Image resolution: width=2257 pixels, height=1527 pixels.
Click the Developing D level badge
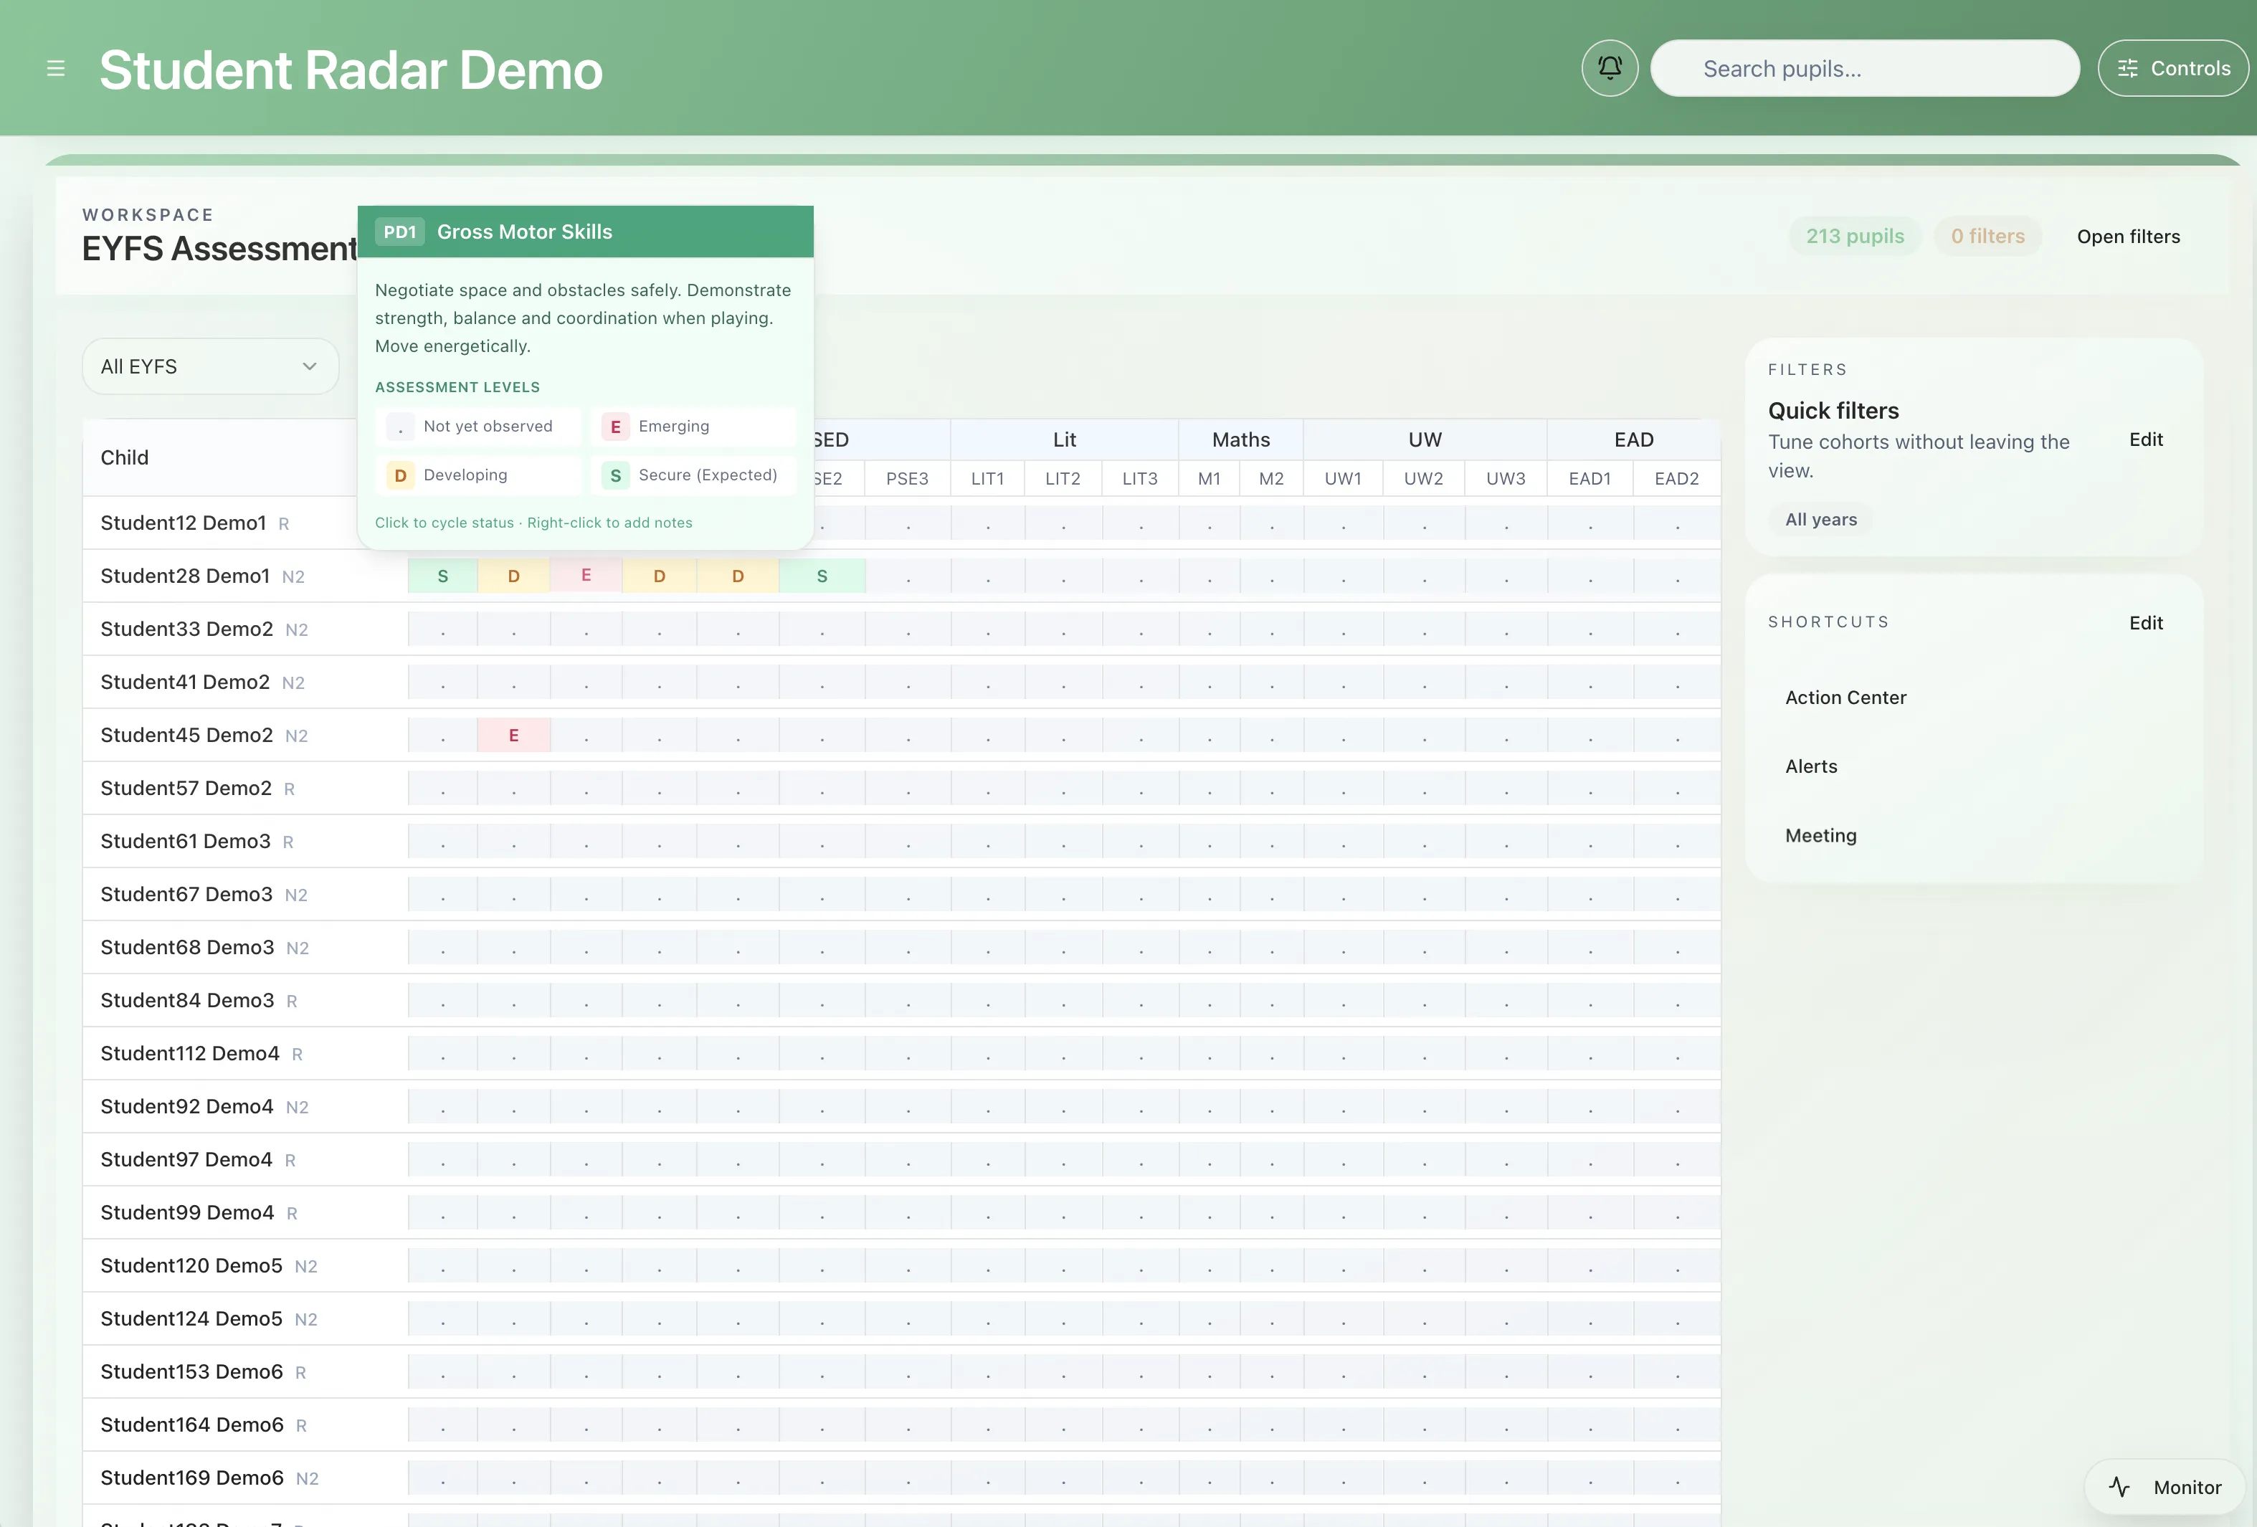point(399,476)
